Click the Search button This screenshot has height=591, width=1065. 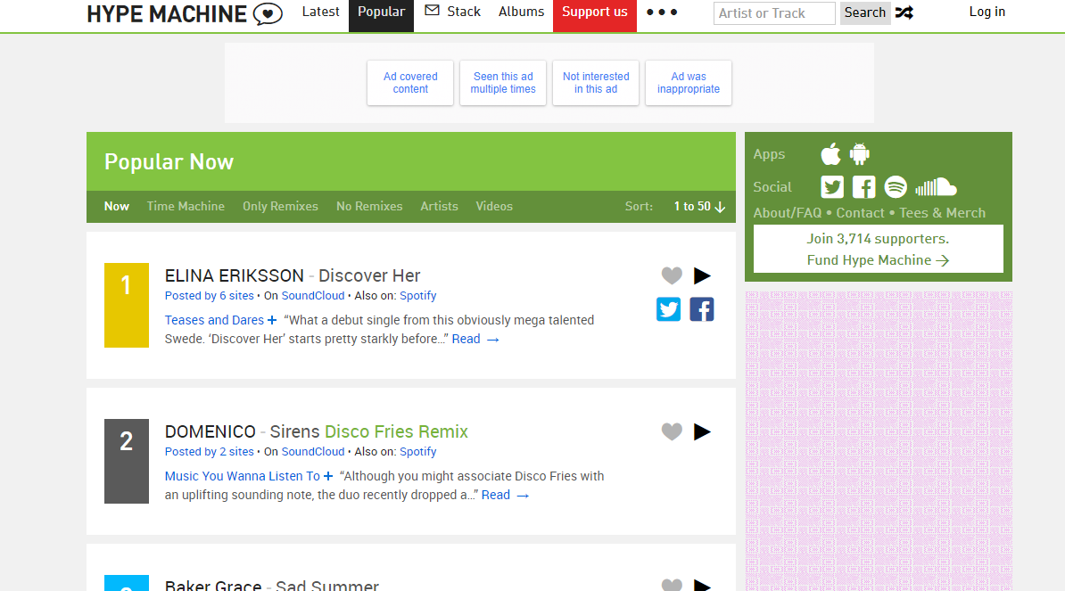[864, 12]
